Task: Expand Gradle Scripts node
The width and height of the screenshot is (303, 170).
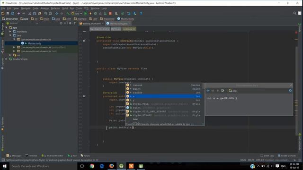Action: 6,59
